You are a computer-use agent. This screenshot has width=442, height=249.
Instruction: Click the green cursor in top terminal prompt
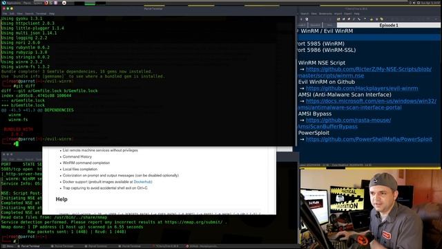(x=17, y=144)
